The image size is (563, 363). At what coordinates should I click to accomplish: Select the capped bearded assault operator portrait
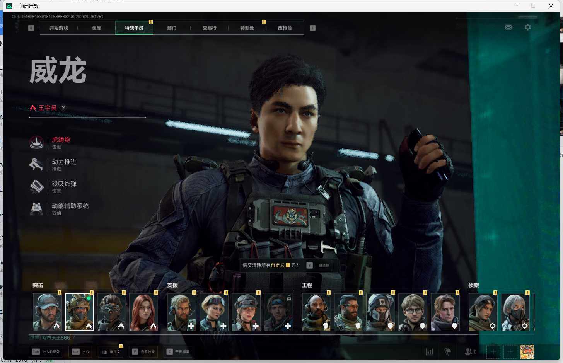(x=47, y=312)
